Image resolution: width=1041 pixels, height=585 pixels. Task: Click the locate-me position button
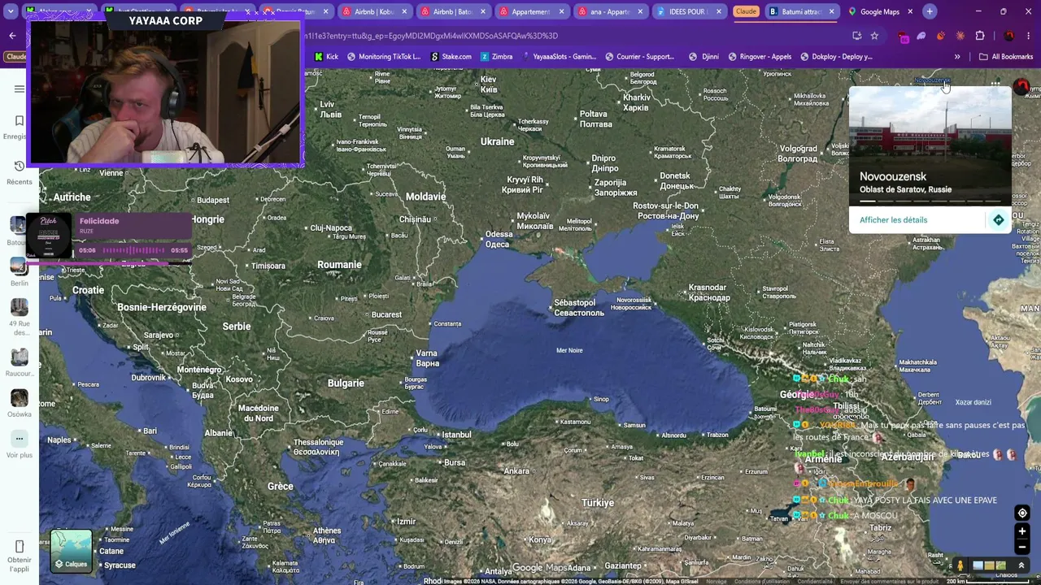click(1022, 513)
